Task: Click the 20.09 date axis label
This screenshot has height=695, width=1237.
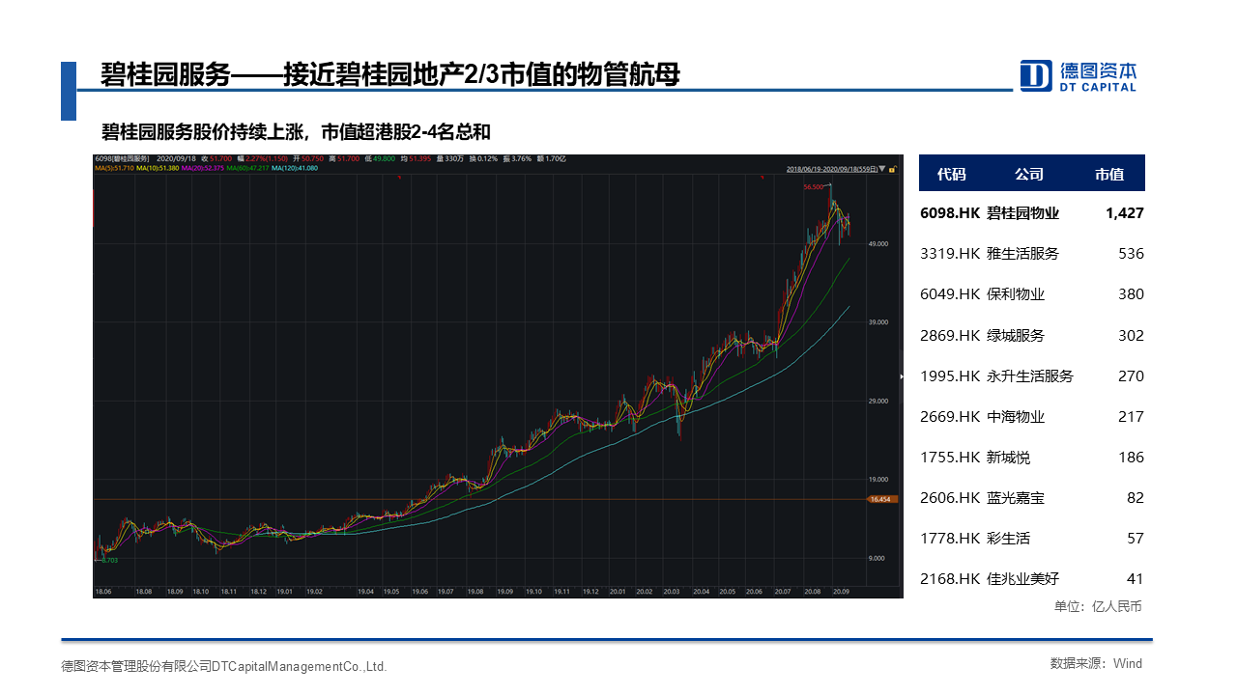Action: click(842, 591)
